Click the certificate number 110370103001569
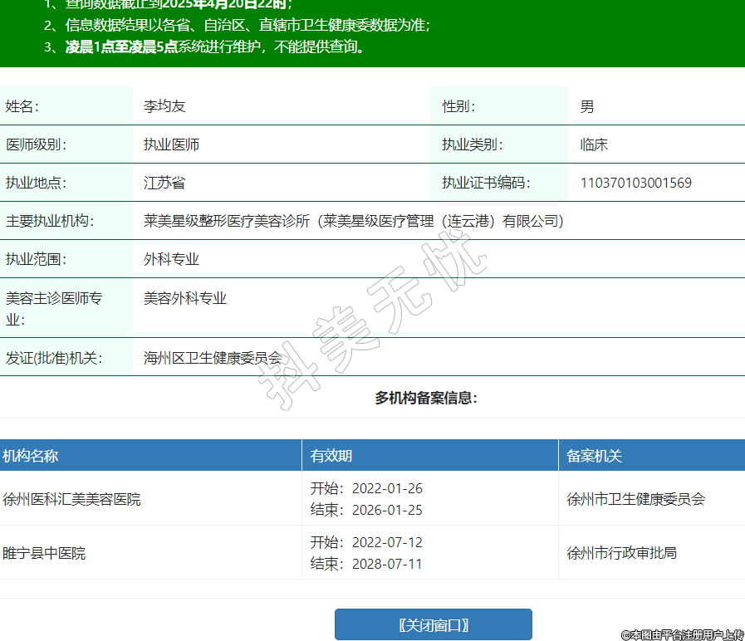This screenshot has height=641, width=745. (635, 183)
